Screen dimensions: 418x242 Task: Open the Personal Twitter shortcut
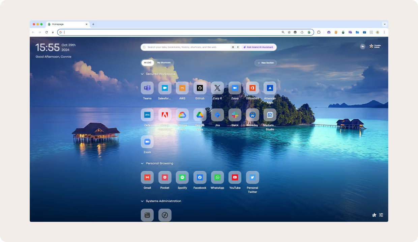point(252,177)
